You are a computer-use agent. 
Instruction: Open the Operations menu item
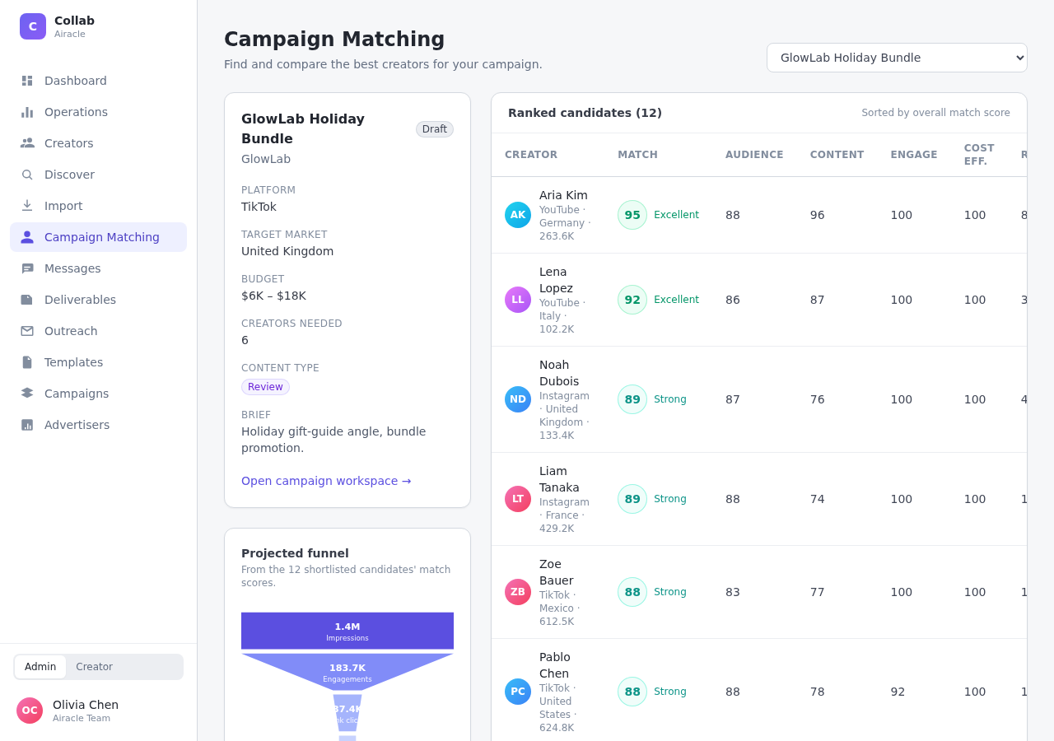coord(98,112)
